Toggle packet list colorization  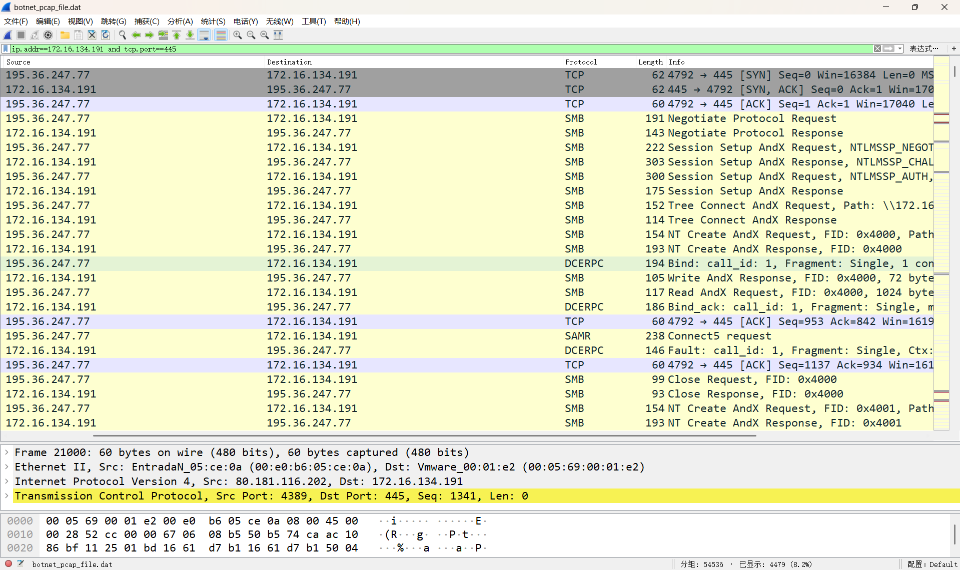tap(221, 35)
